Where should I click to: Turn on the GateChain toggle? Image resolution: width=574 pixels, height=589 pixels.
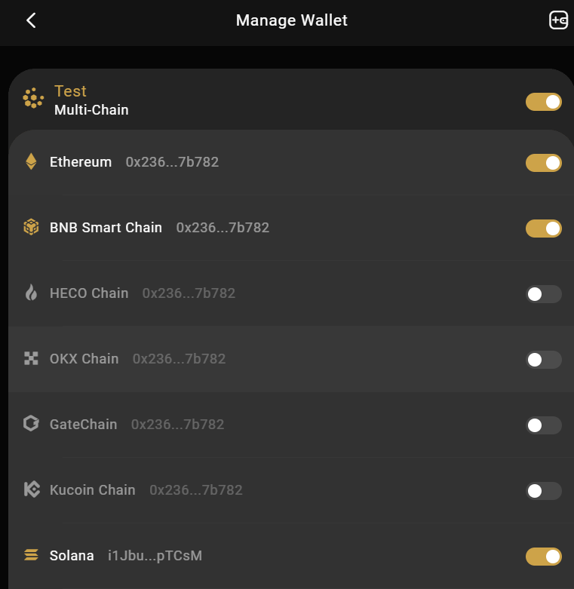point(543,425)
